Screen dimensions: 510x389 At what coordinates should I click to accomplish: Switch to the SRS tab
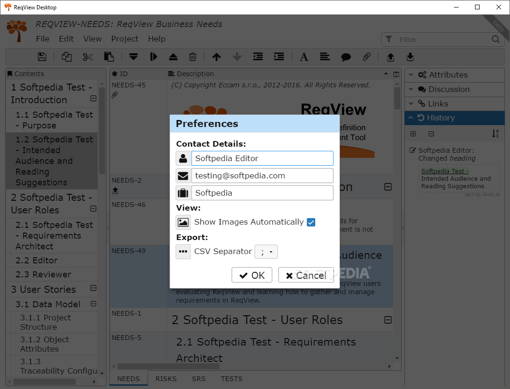point(199,379)
